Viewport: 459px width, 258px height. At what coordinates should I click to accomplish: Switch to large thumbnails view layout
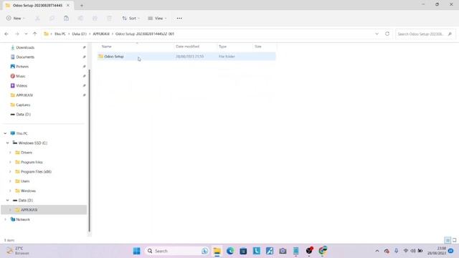point(454,240)
